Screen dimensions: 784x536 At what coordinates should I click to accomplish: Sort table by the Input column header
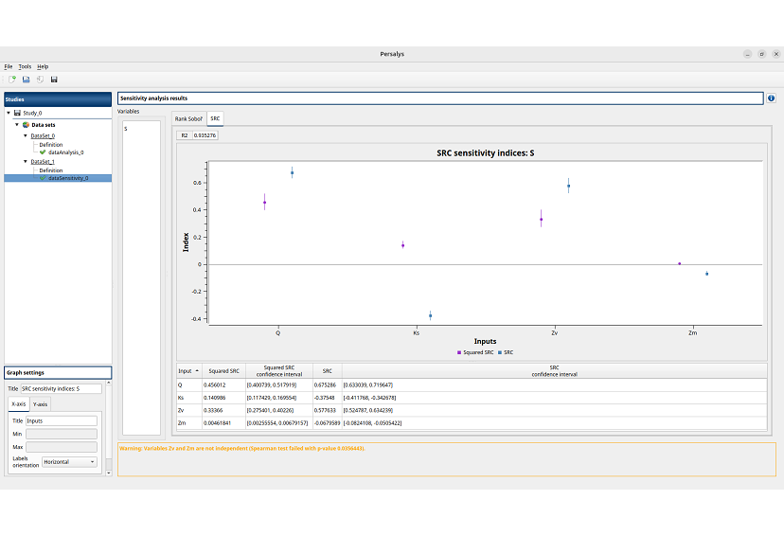point(187,371)
